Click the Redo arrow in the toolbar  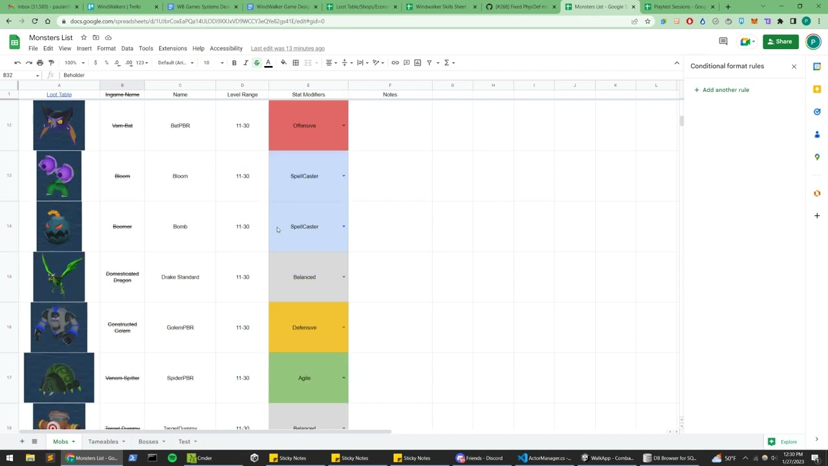[28, 63]
